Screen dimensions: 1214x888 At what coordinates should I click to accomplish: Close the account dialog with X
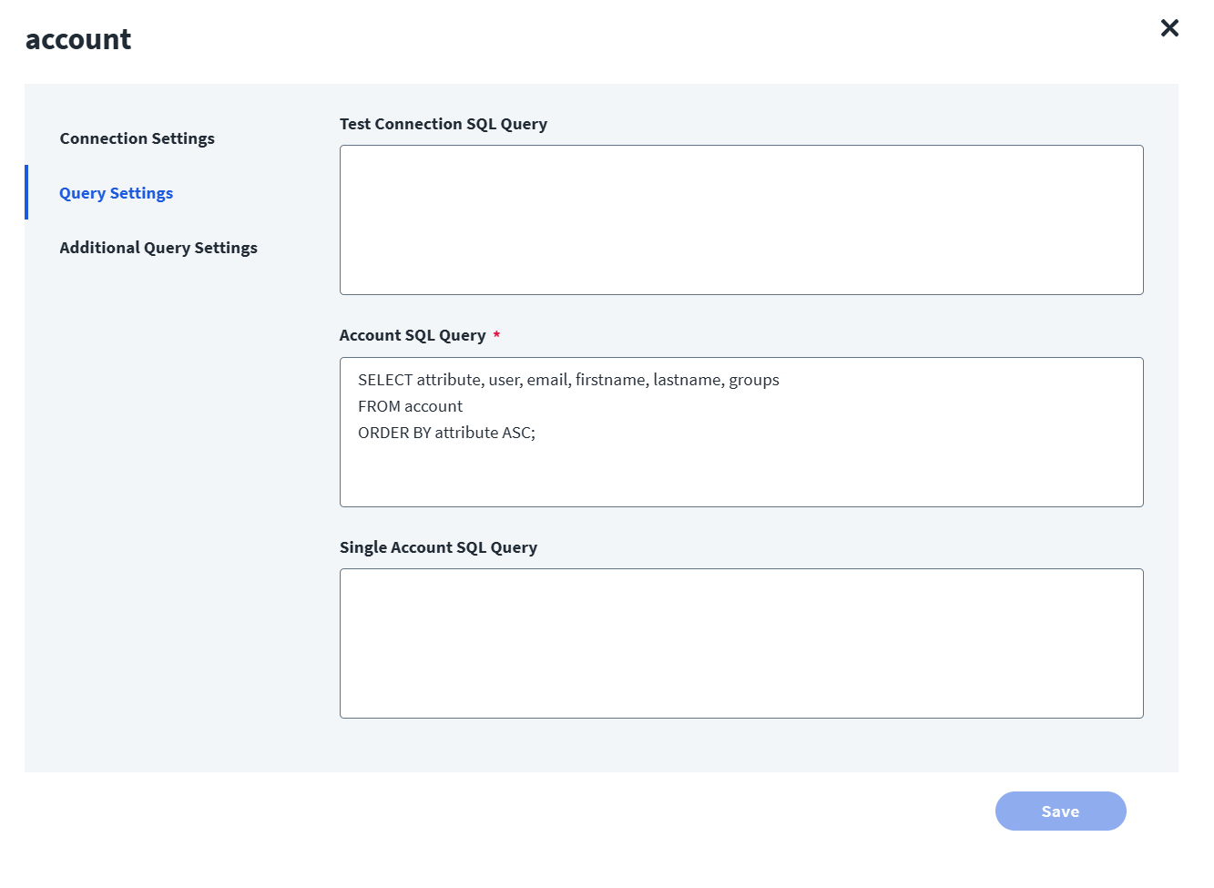tap(1169, 28)
